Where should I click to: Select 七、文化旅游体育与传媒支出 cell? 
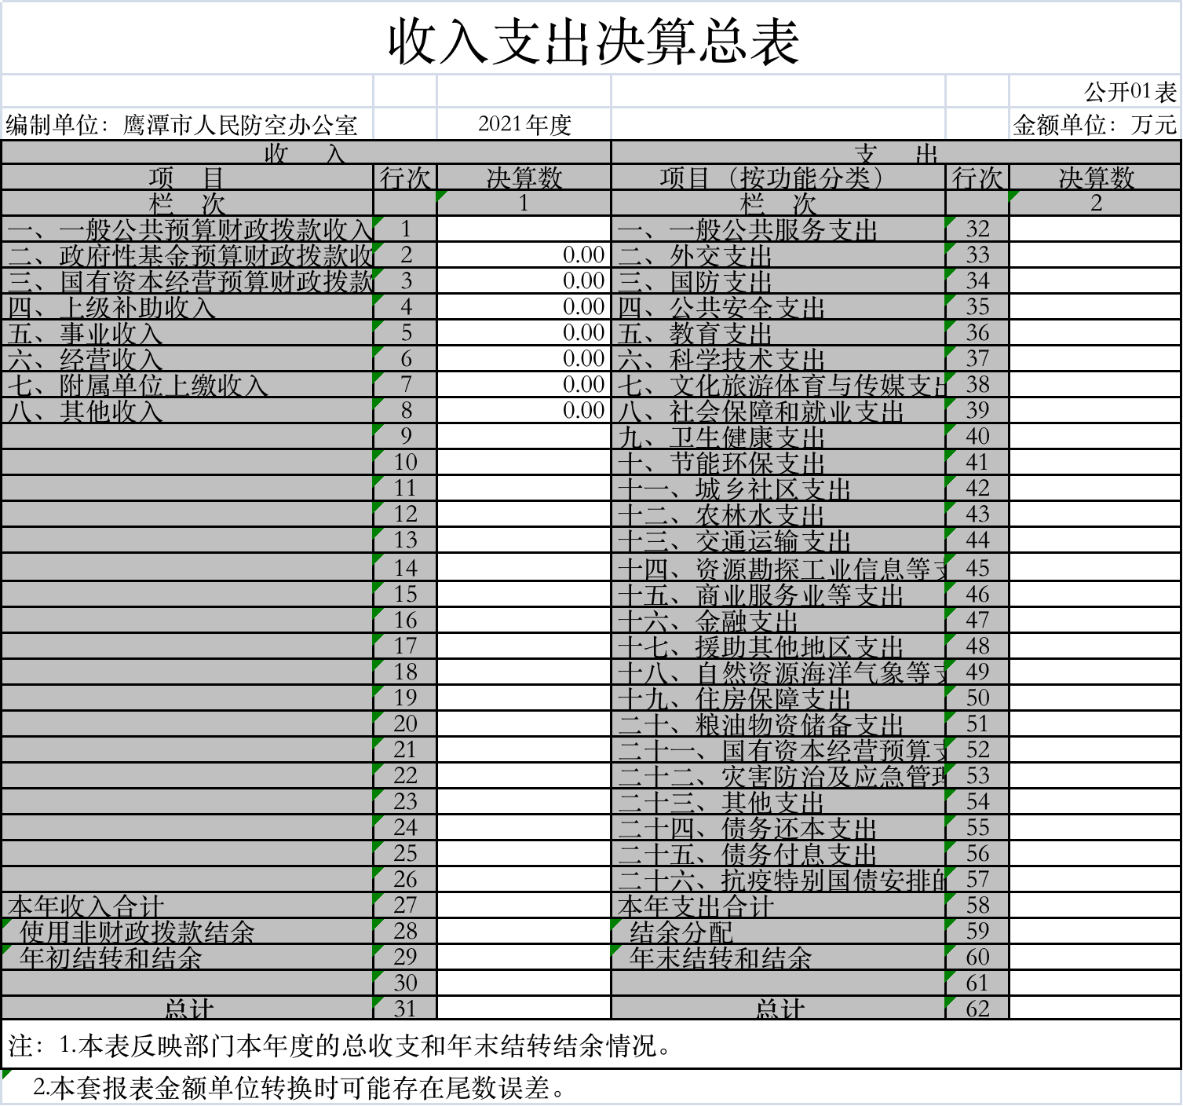pos(779,385)
